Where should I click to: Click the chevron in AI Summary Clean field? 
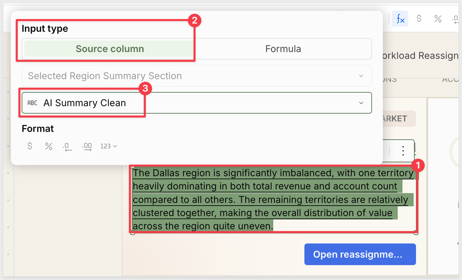[361, 103]
